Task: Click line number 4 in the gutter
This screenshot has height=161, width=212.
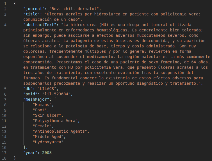Action: click(5, 25)
